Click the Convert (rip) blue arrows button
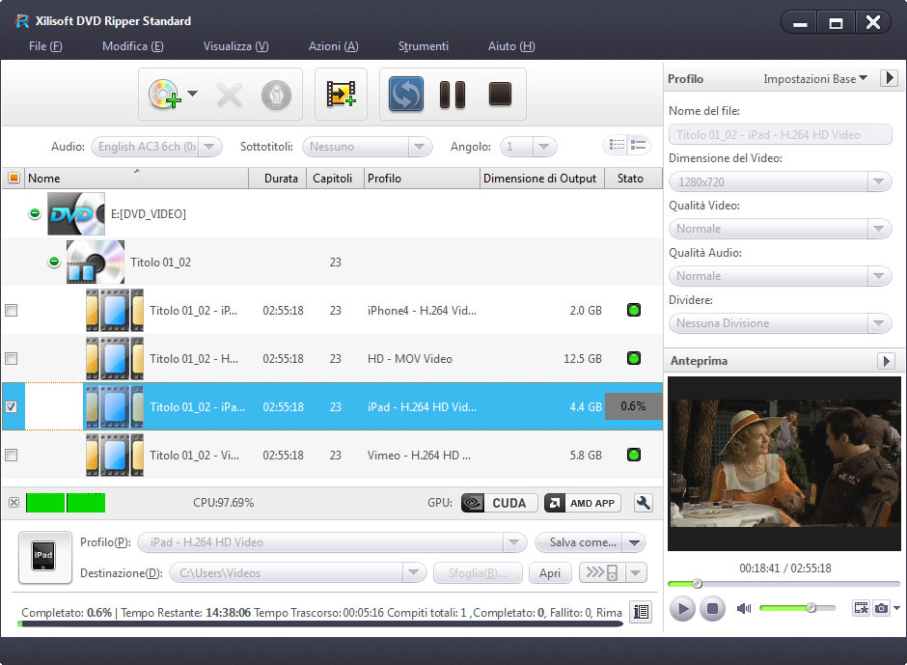 pos(406,95)
